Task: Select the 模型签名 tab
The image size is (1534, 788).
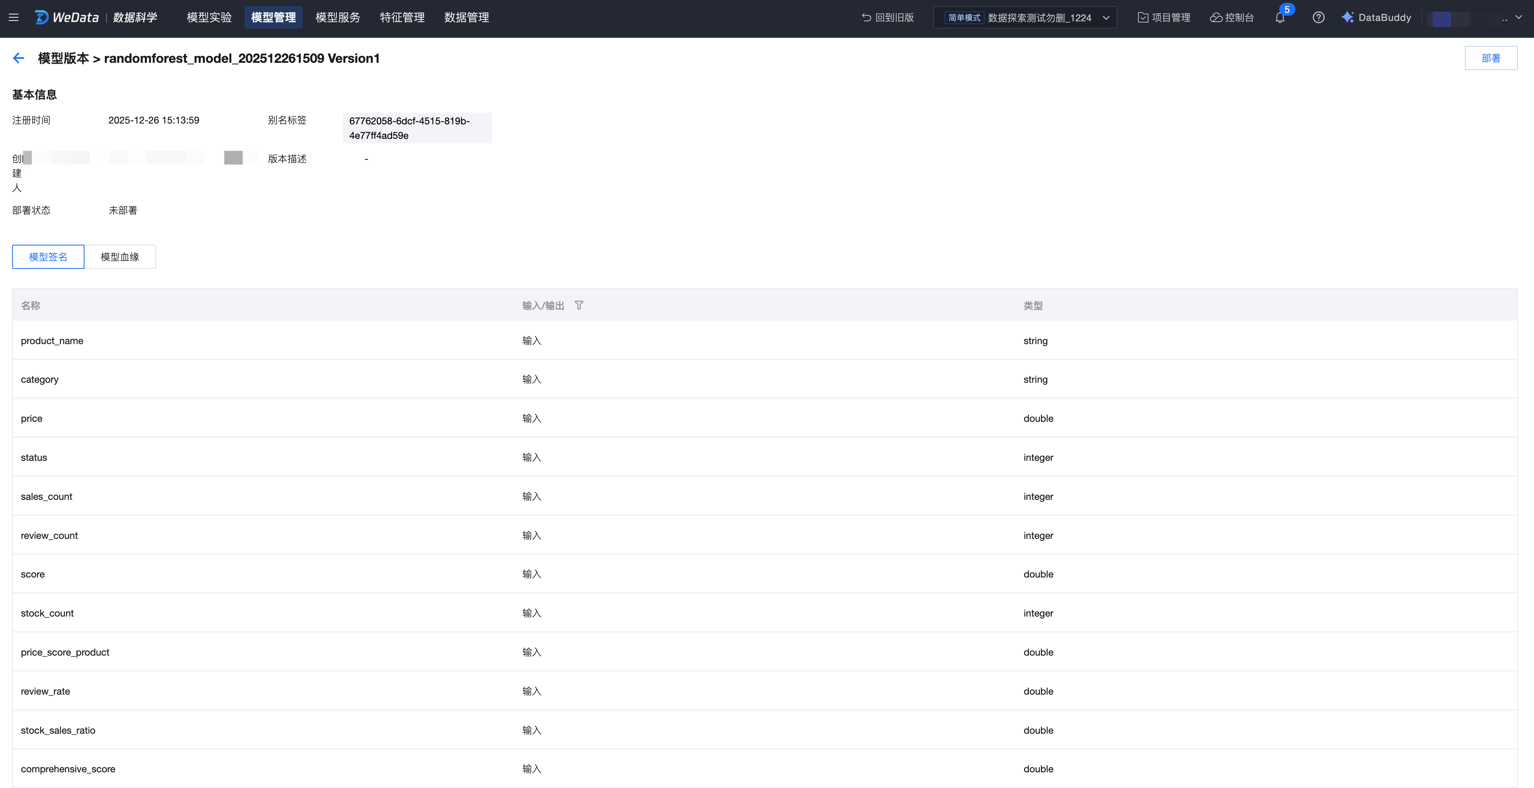Action: click(48, 257)
